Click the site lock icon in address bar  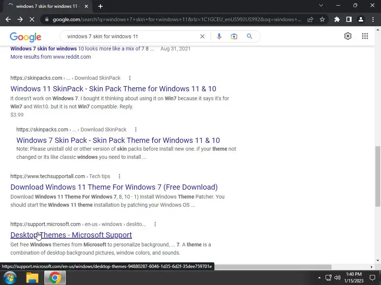tap(47, 19)
